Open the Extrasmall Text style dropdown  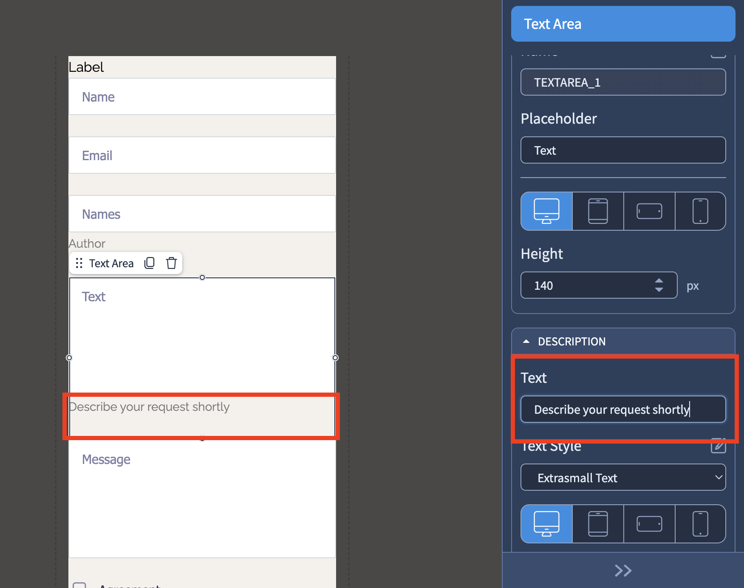[x=623, y=478]
